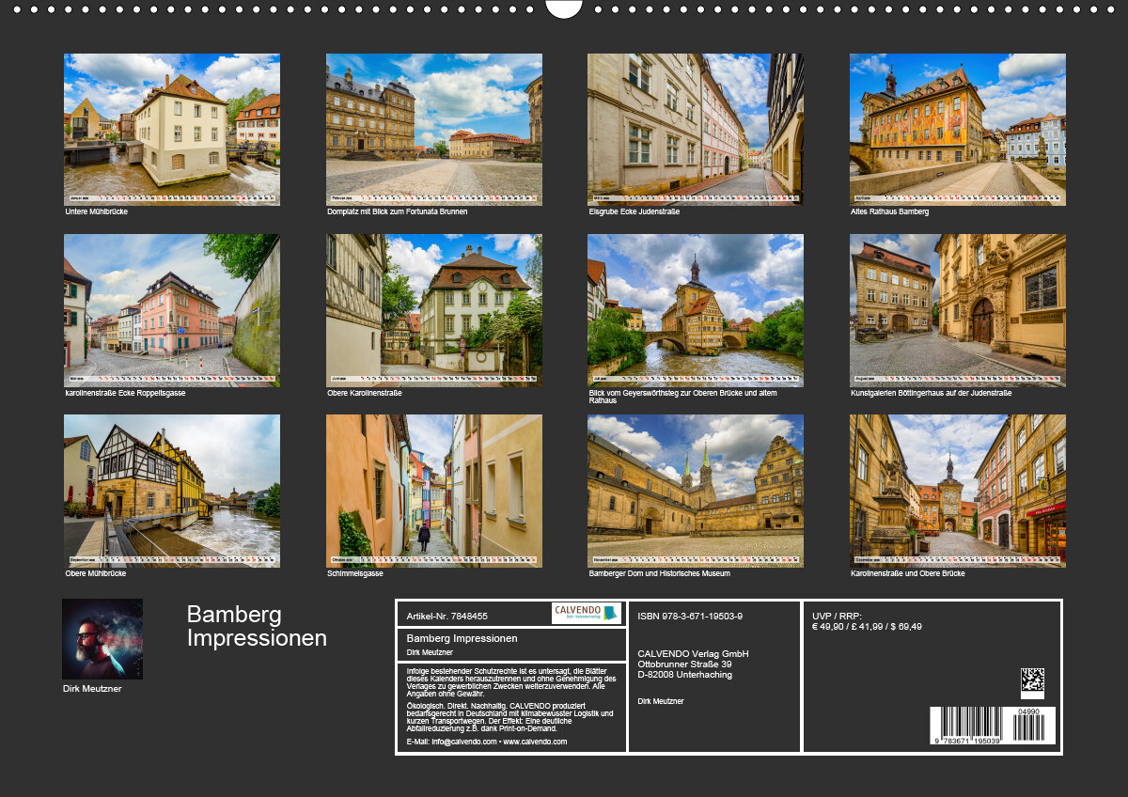Click the Geyerswörthsteg Obere Brücke photo
The image size is (1128, 797).
click(x=696, y=310)
